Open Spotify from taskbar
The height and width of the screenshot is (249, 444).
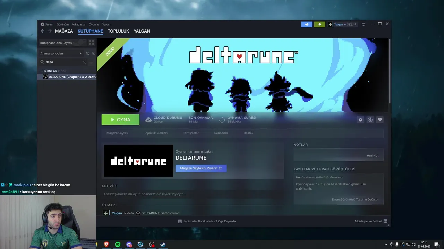pyautogui.click(x=118, y=245)
